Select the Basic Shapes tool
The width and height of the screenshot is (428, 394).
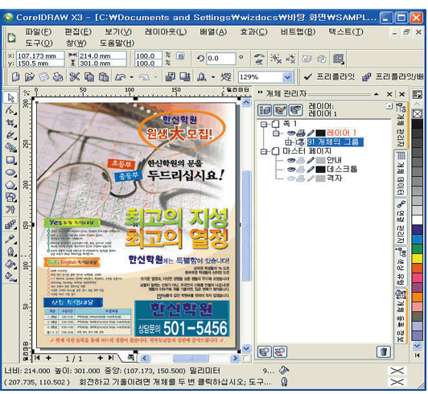[x=10, y=197]
